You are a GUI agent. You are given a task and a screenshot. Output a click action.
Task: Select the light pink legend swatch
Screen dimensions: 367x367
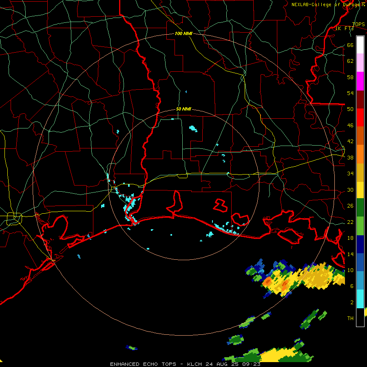tap(360, 62)
